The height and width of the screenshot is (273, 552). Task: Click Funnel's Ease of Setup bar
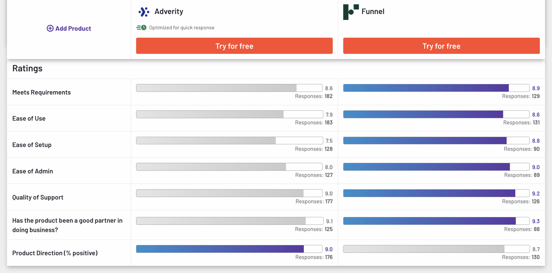coord(436,141)
